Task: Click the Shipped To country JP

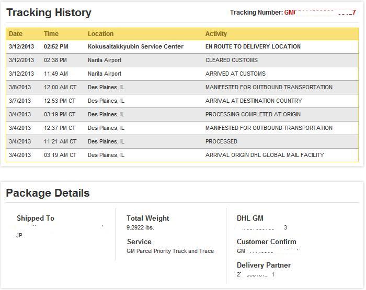Action: coord(19,235)
